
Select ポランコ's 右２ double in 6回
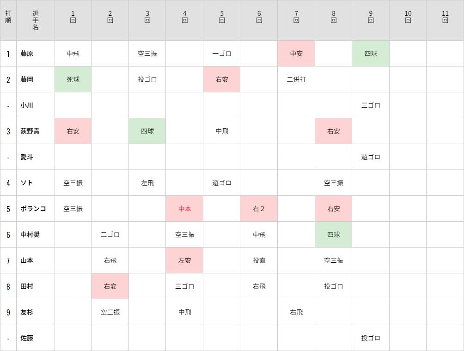[259, 208]
